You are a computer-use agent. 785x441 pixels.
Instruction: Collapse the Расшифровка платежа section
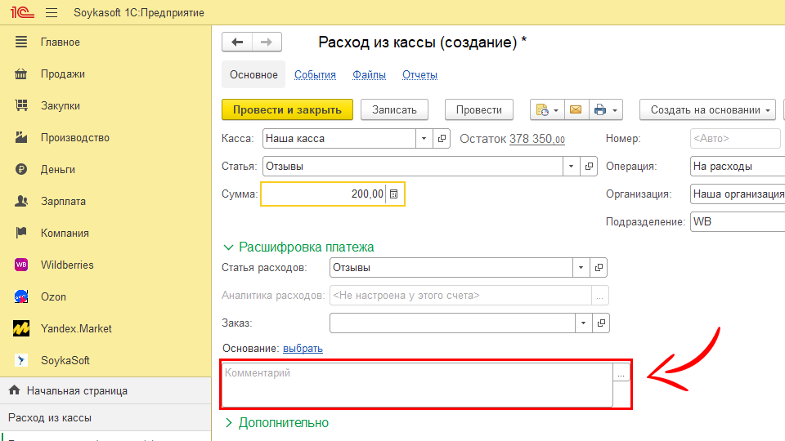(298, 247)
